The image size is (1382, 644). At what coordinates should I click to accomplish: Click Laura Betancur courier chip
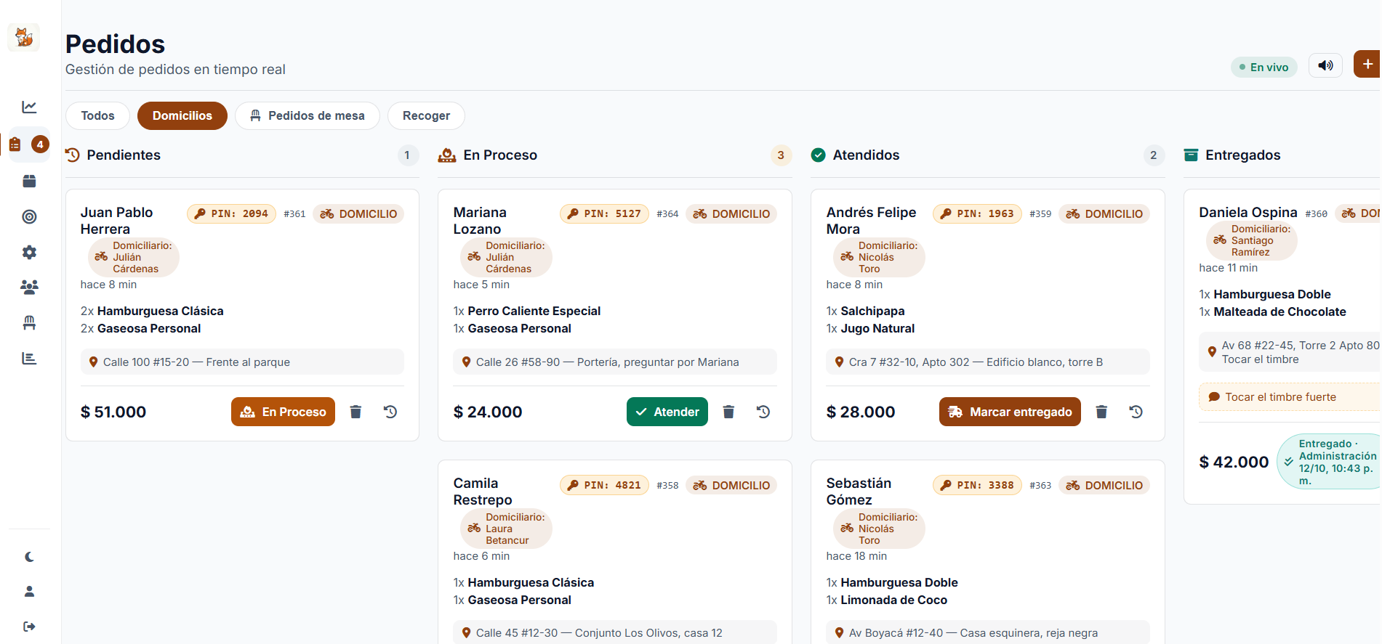(x=507, y=529)
